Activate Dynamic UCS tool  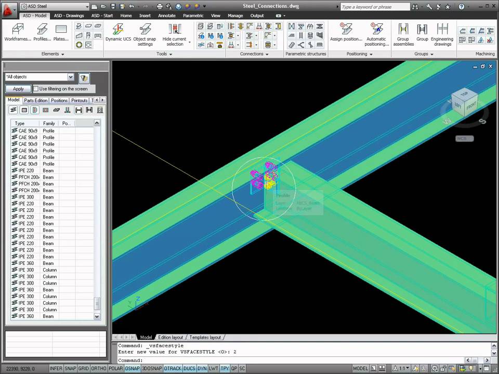pos(118,32)
